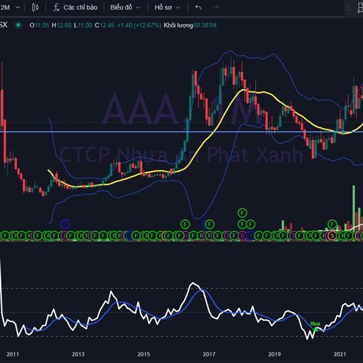The height and width of the screenshot is (363, 363).
Task: Click the 2021 label on time axis
Action: (340, 354)
